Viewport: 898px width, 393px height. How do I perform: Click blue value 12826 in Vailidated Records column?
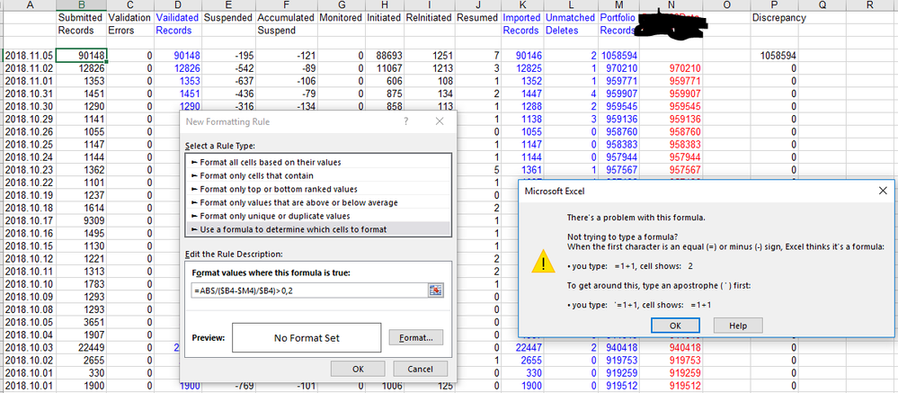(x=178, y=68)
